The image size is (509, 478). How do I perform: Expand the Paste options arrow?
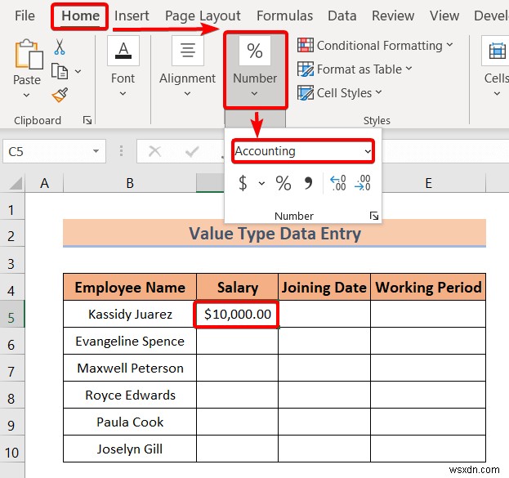[x=27, y=95]
